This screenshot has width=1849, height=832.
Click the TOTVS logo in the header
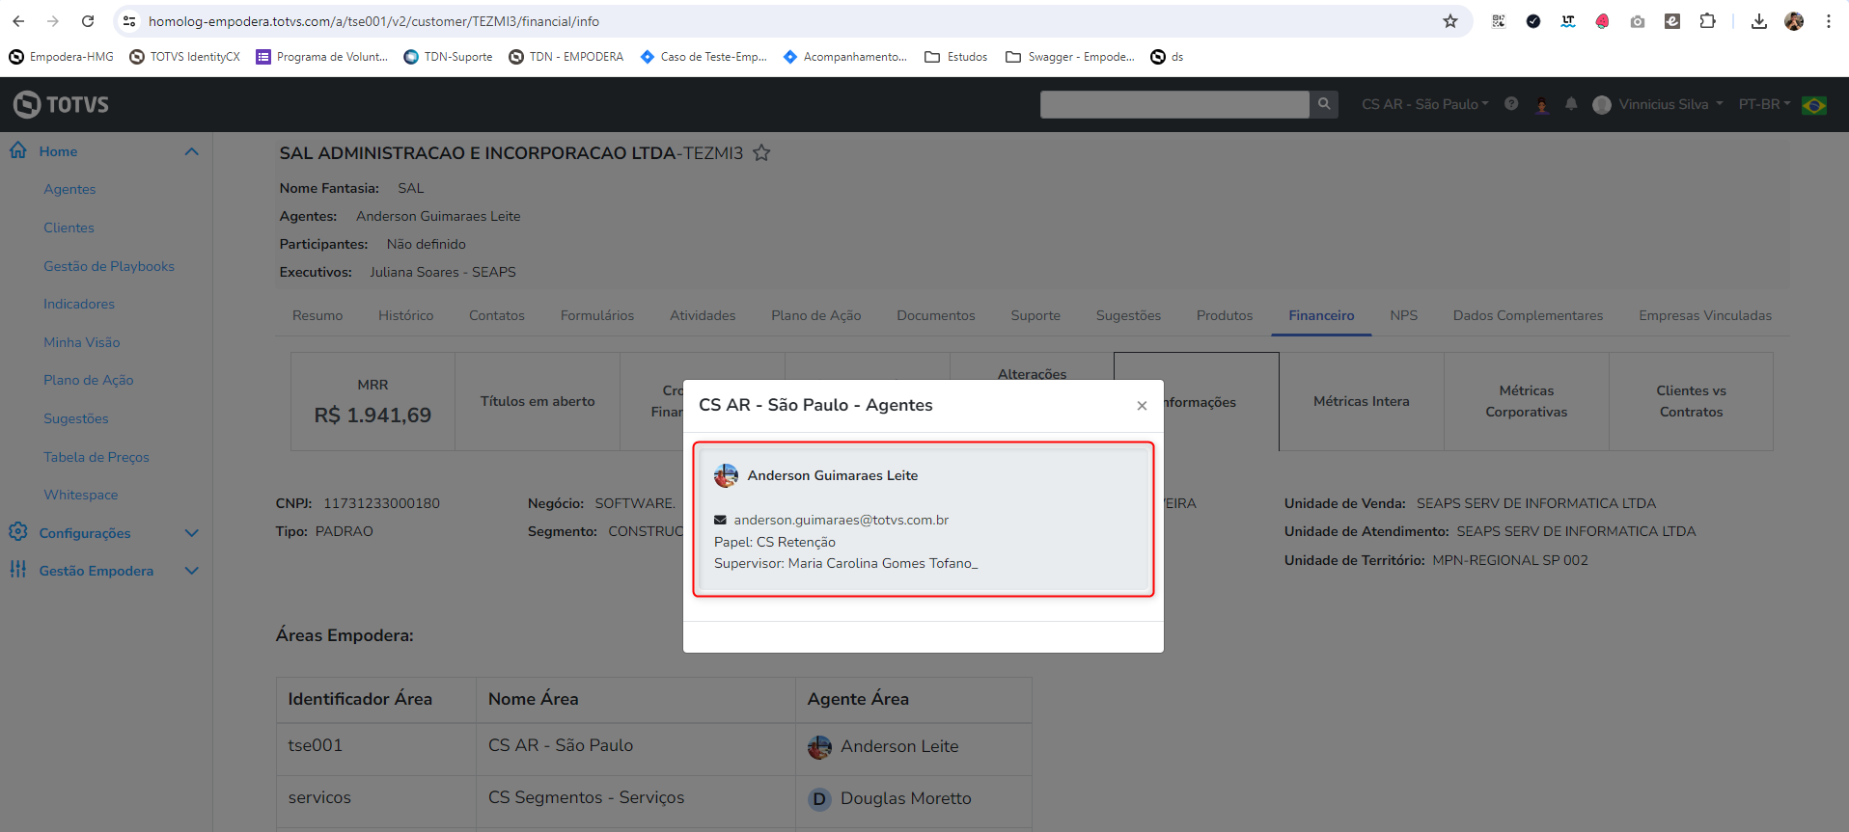[62, 104]
